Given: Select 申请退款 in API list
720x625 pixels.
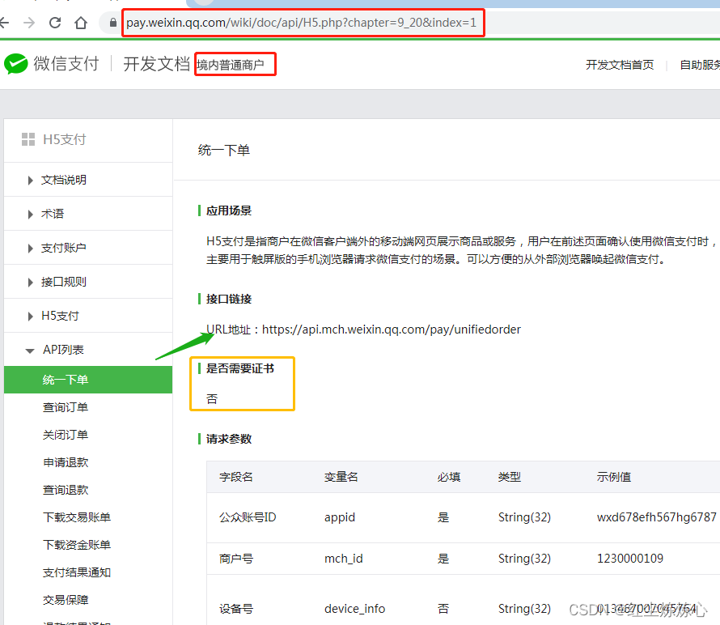Looking at the screenshot, I should [x=66, y=462].
